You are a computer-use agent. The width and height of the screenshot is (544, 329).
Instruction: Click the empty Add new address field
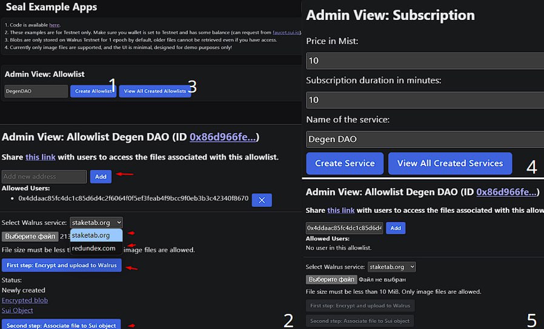click(x=44, y=177)
